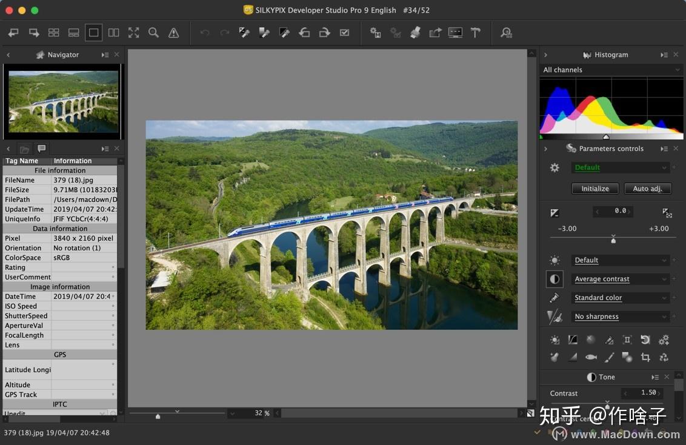This screenshot has width=686, height=445.
Task: Toggle full screen preview mode
Action: (133, 32)
